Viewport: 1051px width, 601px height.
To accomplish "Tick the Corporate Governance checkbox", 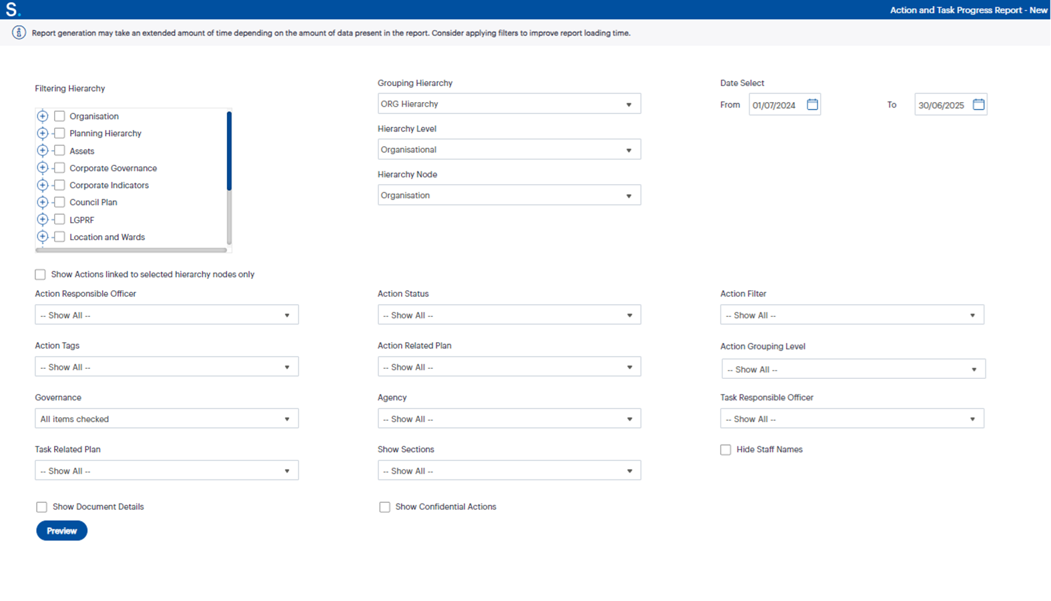I will click(x=59, y=167).
